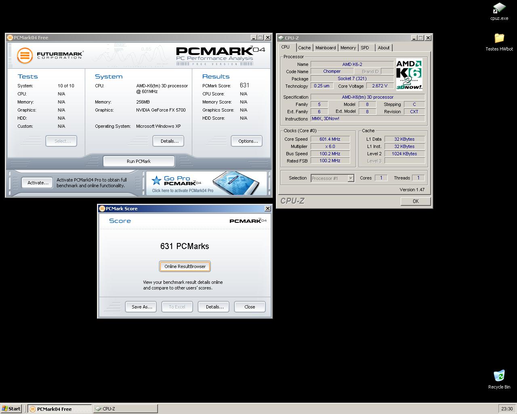Click the Go Pro PCMark04 banner

pyautogui.click(x=206, y=183)
